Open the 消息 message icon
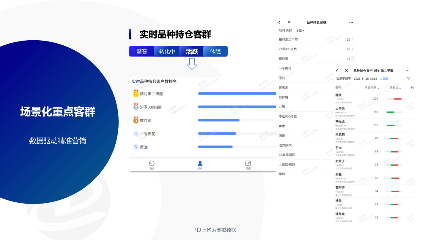The image size is (428, 240). [x=152, y=163]
